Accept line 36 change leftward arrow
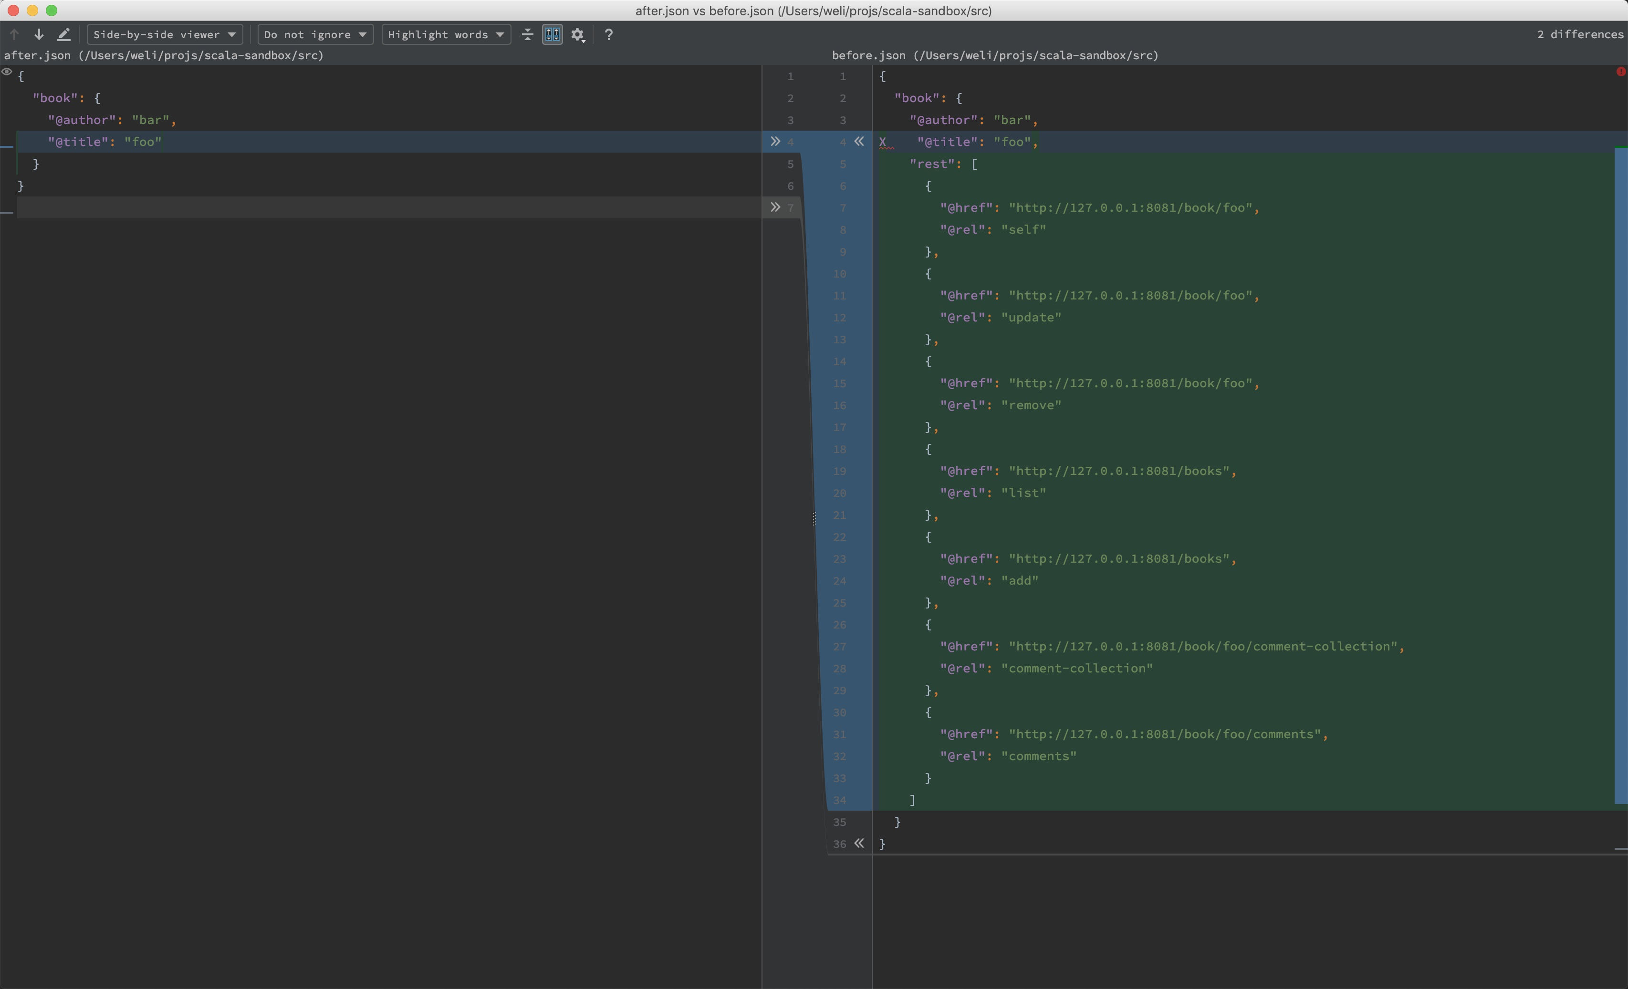 tap(859, 843)
